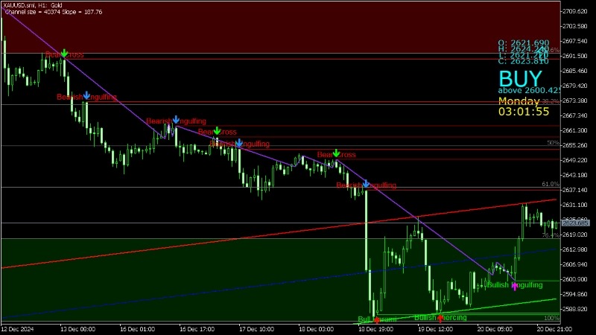Image resolution: width=596 pixels, height=335 pixels.
Task: Click the 2685.460 price axis label
Action: tap(574, 71)
